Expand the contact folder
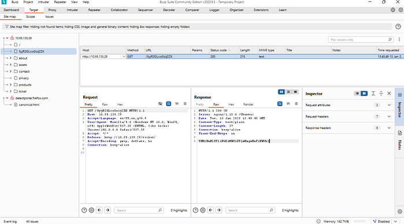404x224 pixels. point(10,72)
